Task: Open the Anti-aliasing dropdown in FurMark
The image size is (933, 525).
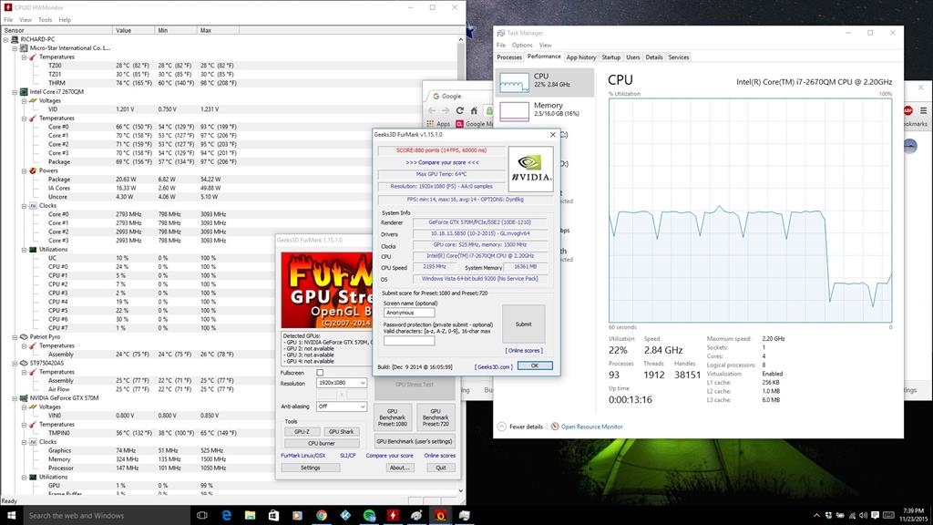Action: point(341,407)
